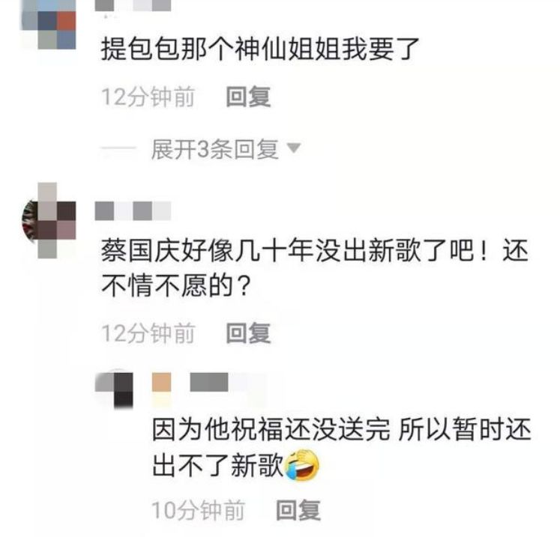Open the first commenter's blurred username
The height and width of the screenshot is (537, 560).
coord(133,5)
